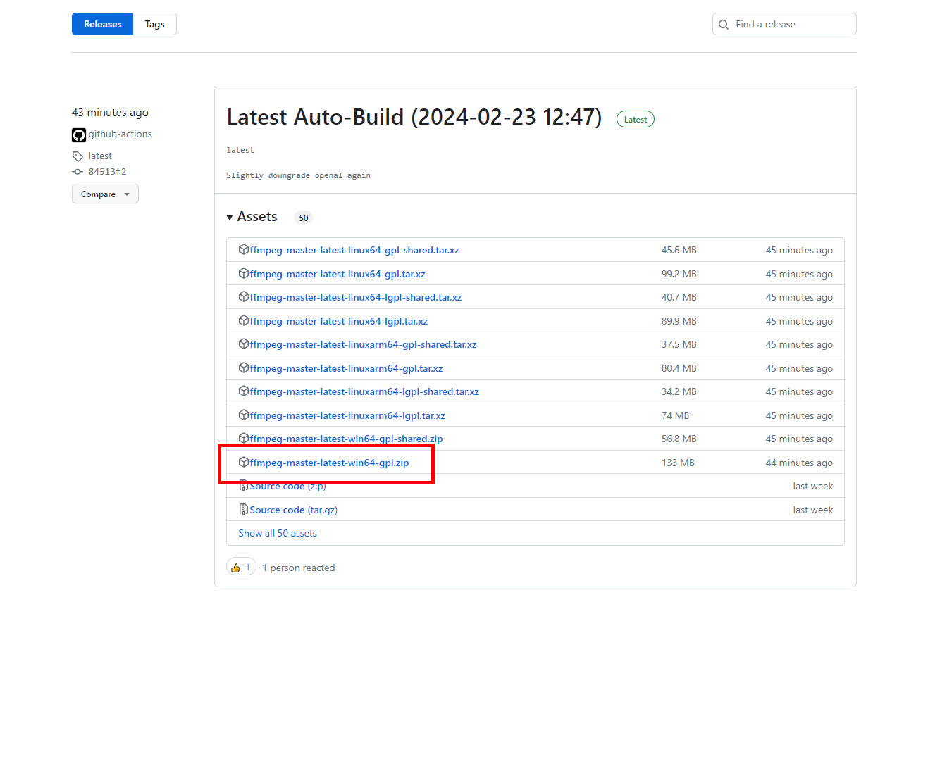Screen dimensions: 928x771
Task: Open commit 84513f2
Action: click(107, 172)
